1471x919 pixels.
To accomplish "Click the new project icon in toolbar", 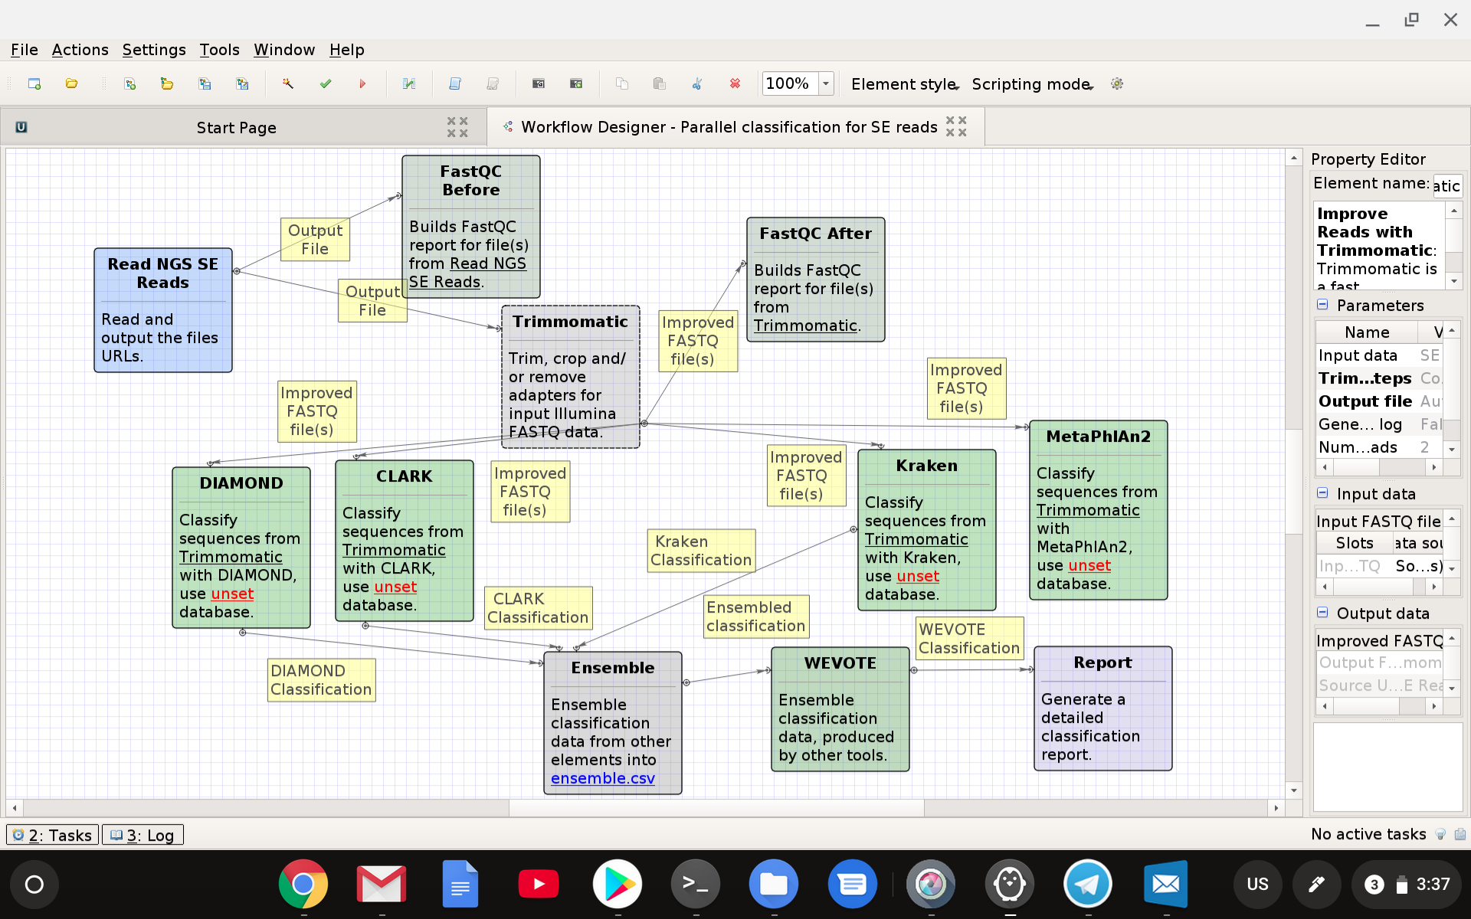I will click(x=34, y=83).
